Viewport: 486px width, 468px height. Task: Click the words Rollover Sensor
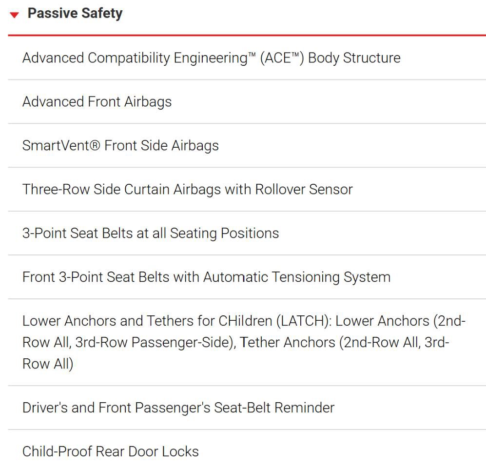[304, 189]
